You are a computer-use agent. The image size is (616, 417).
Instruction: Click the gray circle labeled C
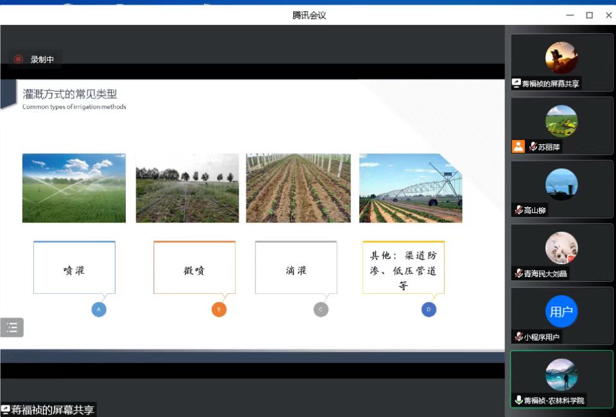[x=321, y=309]
